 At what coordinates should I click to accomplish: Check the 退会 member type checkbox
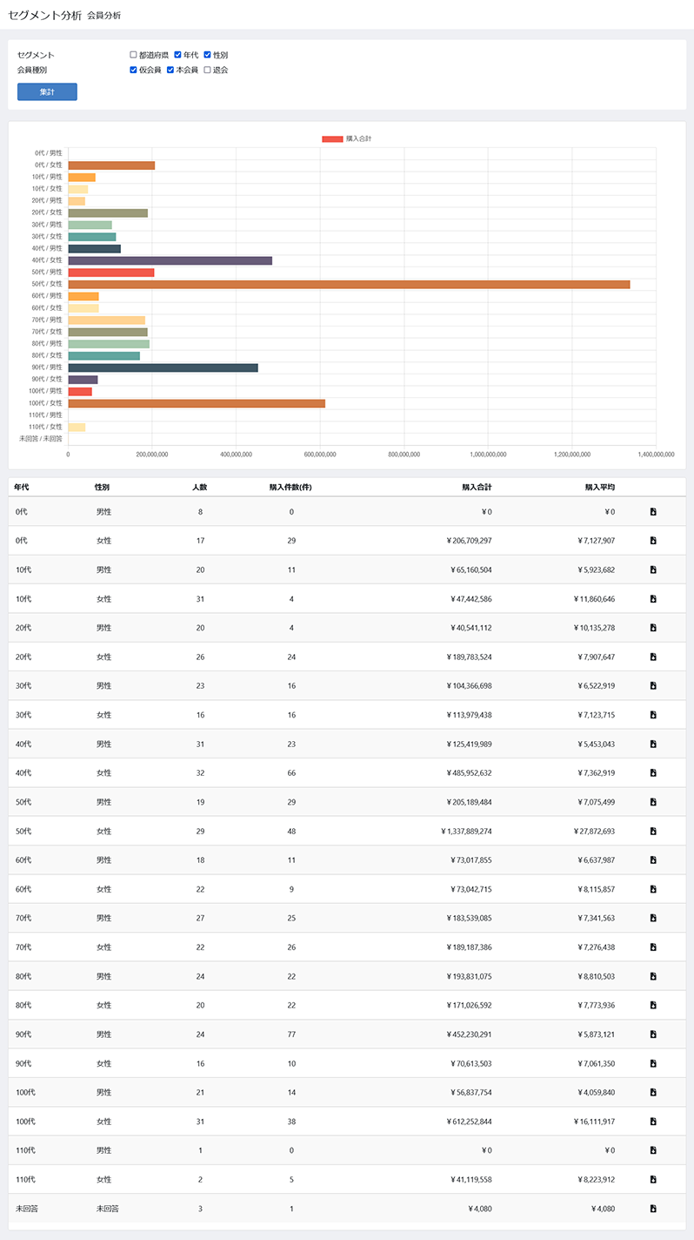(x=207, y=70)
